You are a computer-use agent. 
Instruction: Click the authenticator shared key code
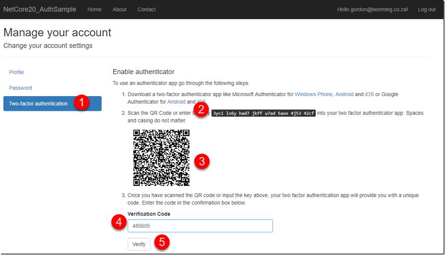point(263,113)
